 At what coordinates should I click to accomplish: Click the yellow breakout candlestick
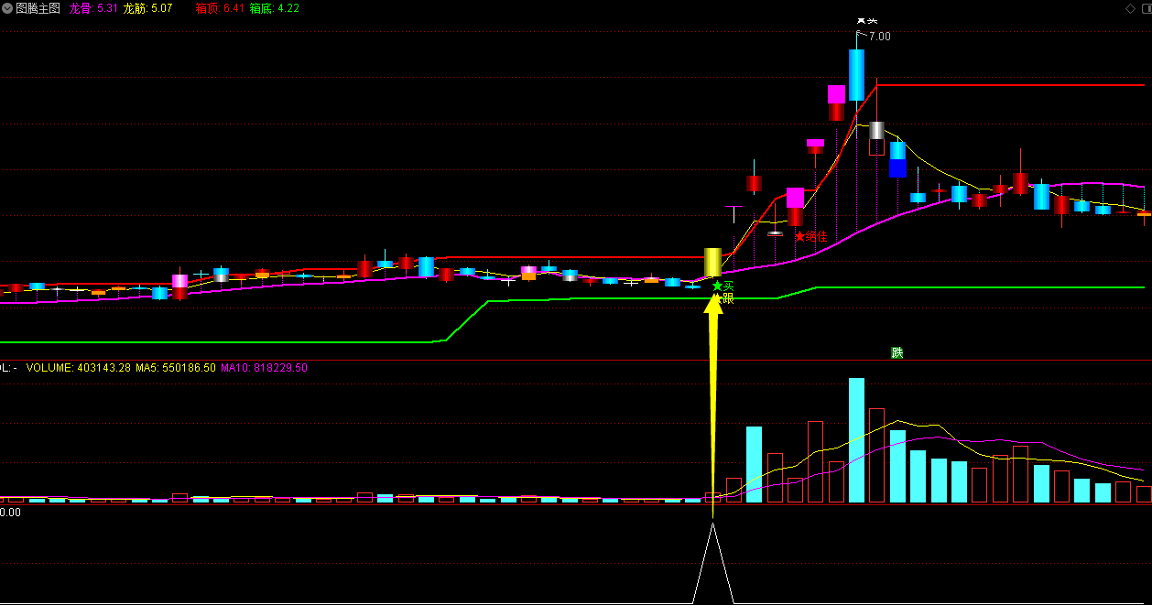tap(712, 262)
